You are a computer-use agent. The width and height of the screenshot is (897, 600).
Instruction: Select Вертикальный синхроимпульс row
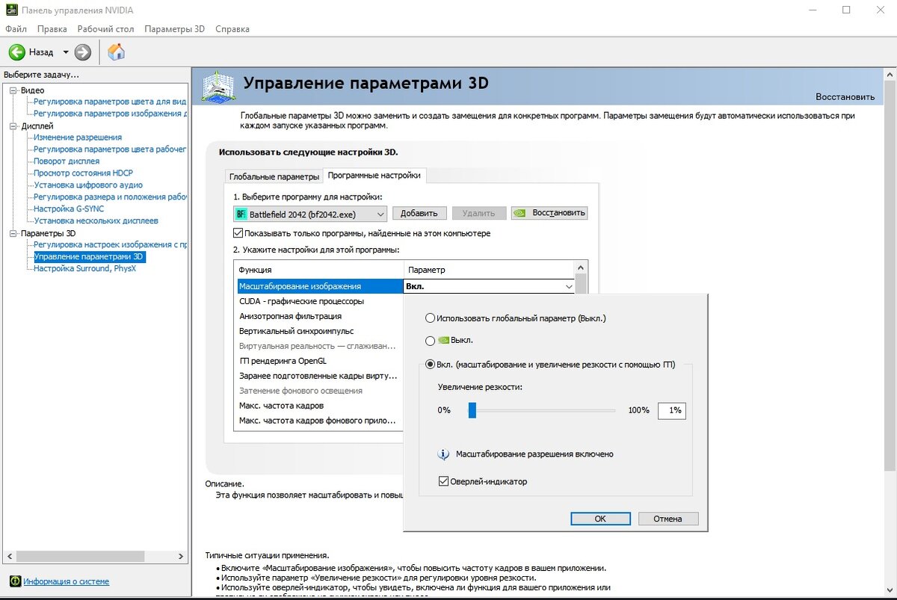click(x=320, y=331)
